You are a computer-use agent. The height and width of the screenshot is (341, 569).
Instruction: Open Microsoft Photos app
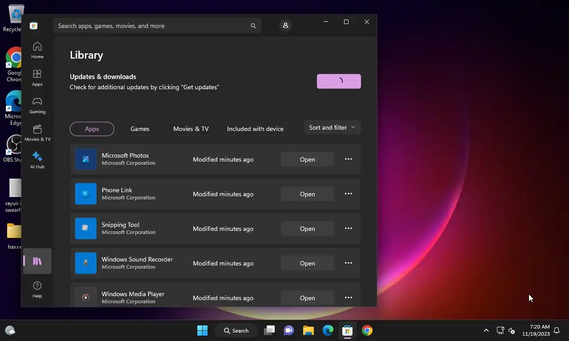point(308,159)
